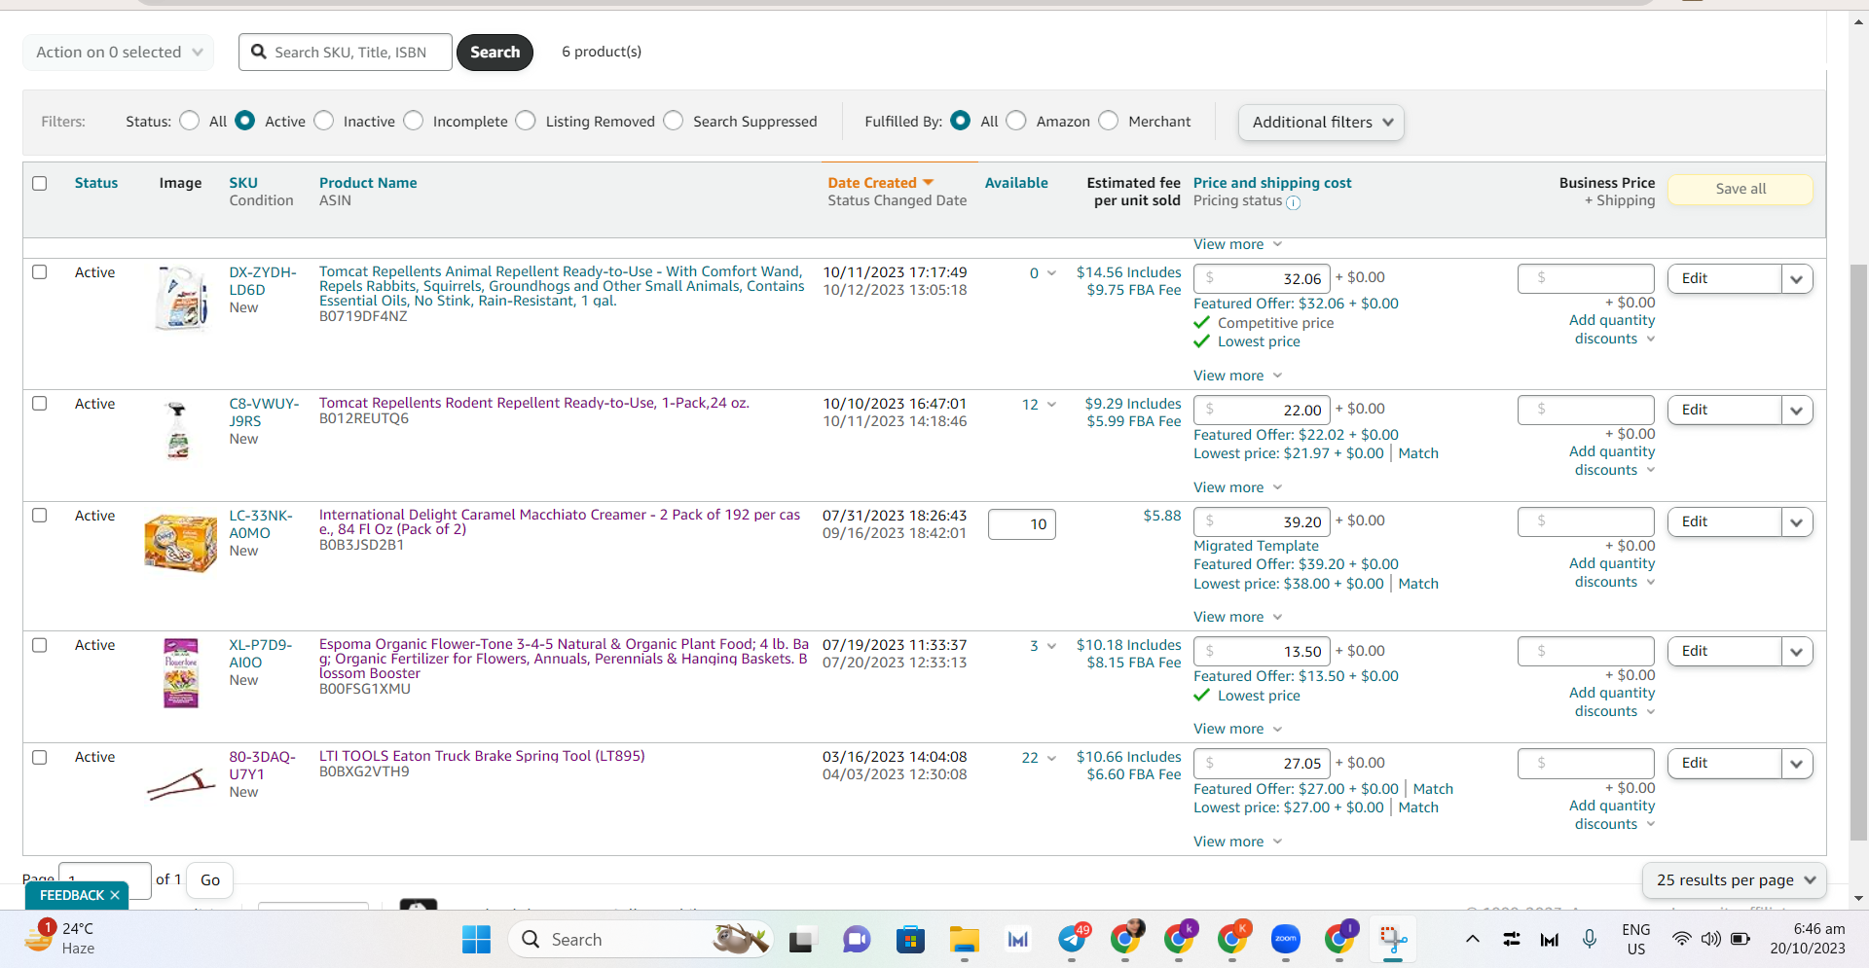Filter Fulfilled By Merchant
This screenshot has width=1869, height=968.
[x=1109, y=121]
